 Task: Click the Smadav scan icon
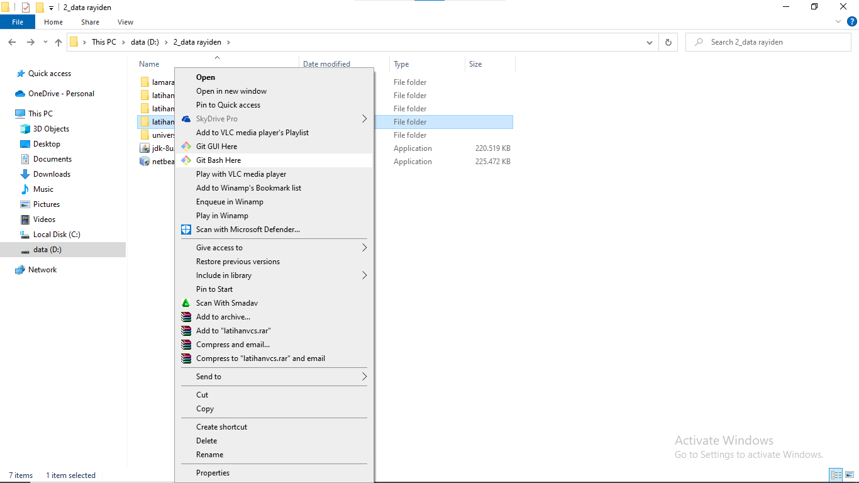point(186,303)
